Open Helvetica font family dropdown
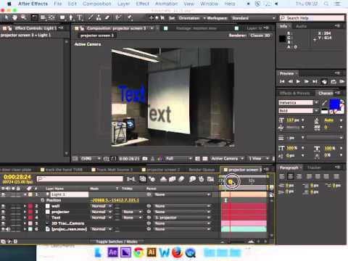 316,102
